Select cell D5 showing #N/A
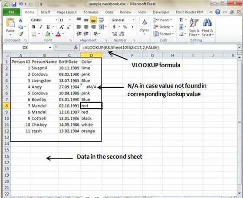The width and height of the screenshot is (243, 198). [x=91, y=87]
